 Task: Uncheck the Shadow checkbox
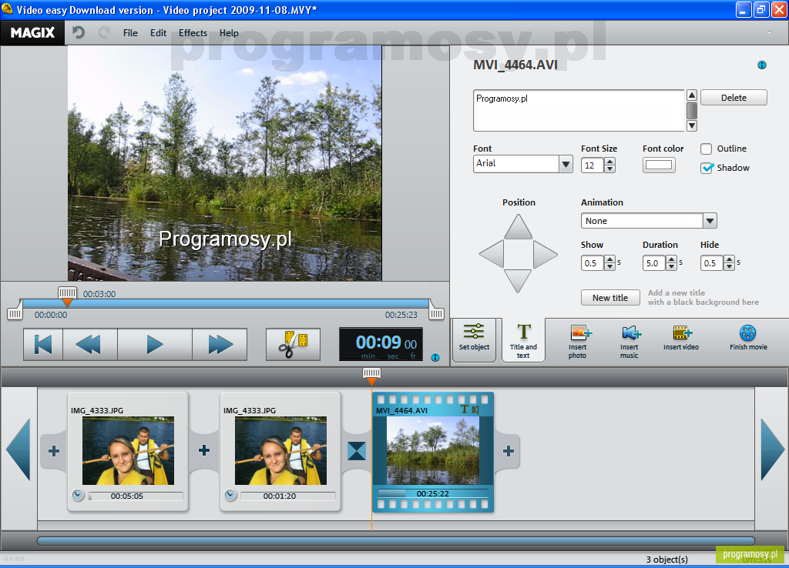707,168
